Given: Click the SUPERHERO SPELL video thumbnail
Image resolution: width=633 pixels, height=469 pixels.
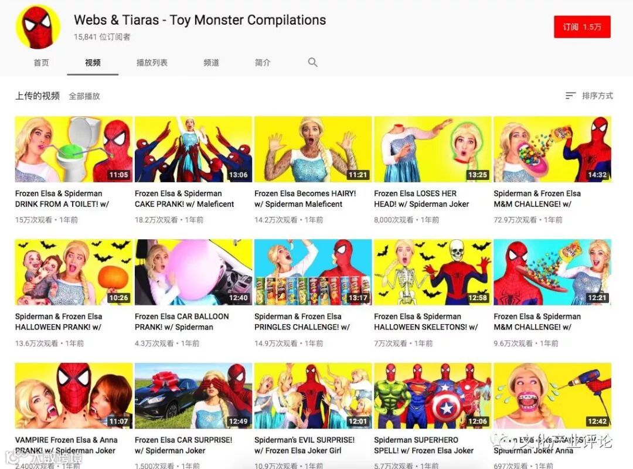Looking at the screenshot, I should (433, 396).
